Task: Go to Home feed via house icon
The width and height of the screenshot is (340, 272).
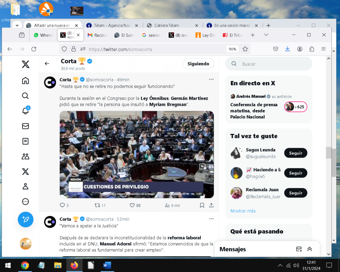Action: click(25, 81)
